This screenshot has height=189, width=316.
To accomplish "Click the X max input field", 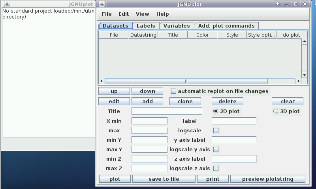I will (x=150, y=130).
